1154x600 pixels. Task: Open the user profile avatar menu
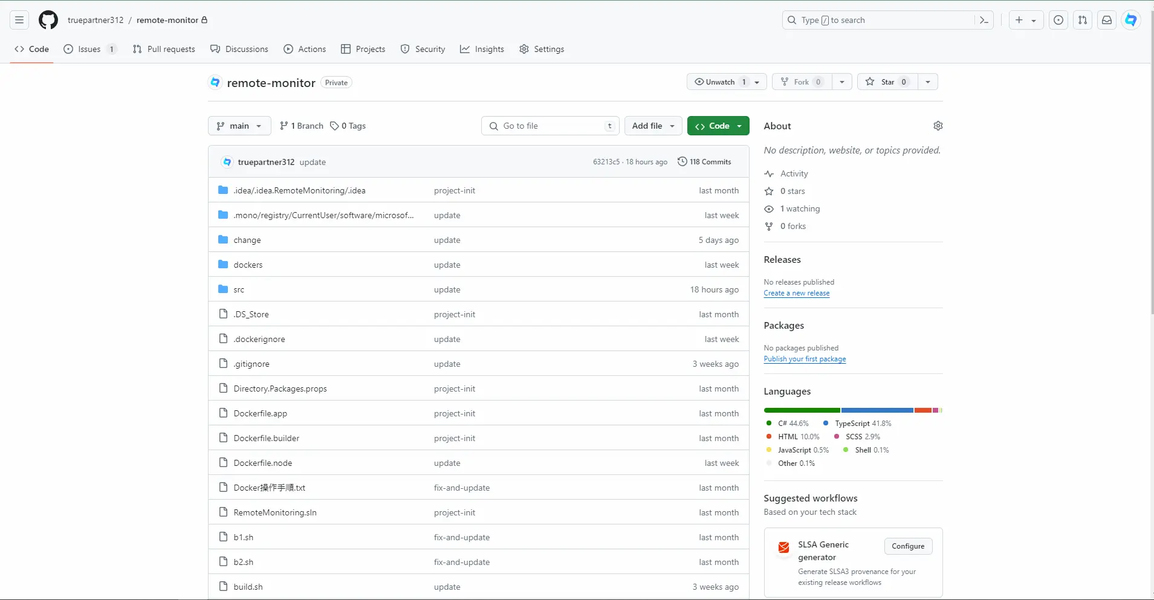[1130, 20]
